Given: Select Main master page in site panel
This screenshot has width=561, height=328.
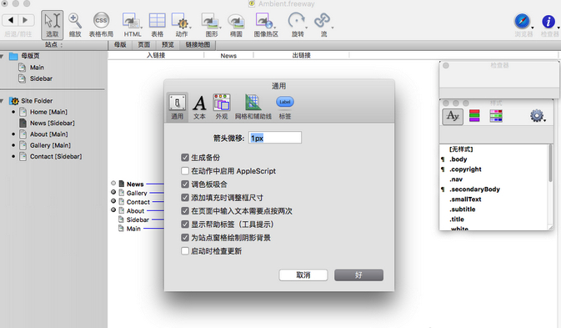Looking at the screenshot, I should (37, 68).
